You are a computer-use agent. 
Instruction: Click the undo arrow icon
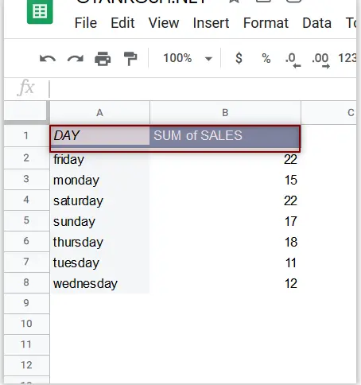(48, 58)
